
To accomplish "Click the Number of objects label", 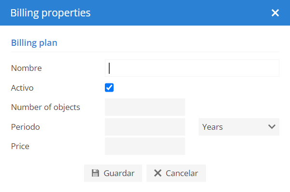I will point(45,107).
